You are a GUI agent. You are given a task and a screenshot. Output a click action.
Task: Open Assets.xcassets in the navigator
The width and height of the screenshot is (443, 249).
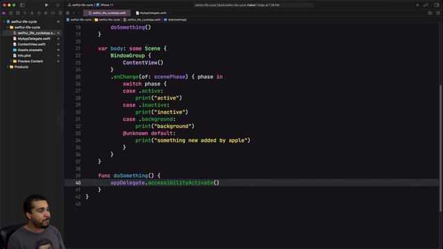(x=32, y=50)
